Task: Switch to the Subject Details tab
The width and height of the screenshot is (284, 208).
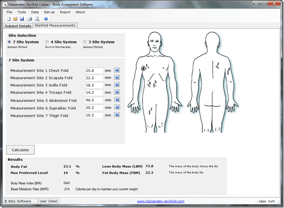Action: point(18,26)
